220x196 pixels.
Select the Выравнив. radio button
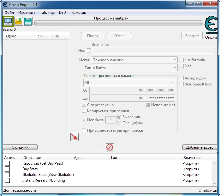pos(119,117)
